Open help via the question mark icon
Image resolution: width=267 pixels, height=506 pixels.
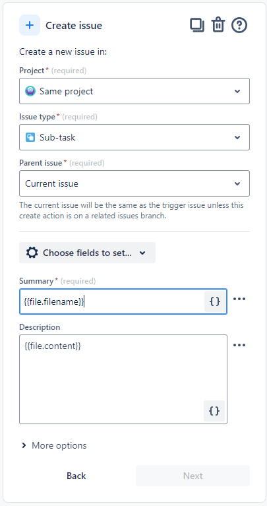pyautogui.click(x=239, y=25)
